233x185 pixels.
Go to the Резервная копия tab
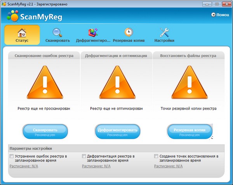[x=129, y=35]
